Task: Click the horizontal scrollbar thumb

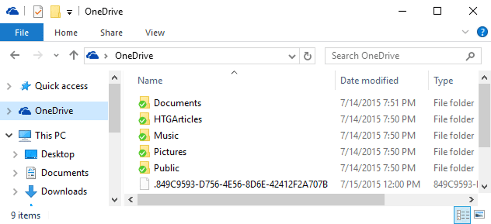Action: pyautogui.click(x=261, y=200)
